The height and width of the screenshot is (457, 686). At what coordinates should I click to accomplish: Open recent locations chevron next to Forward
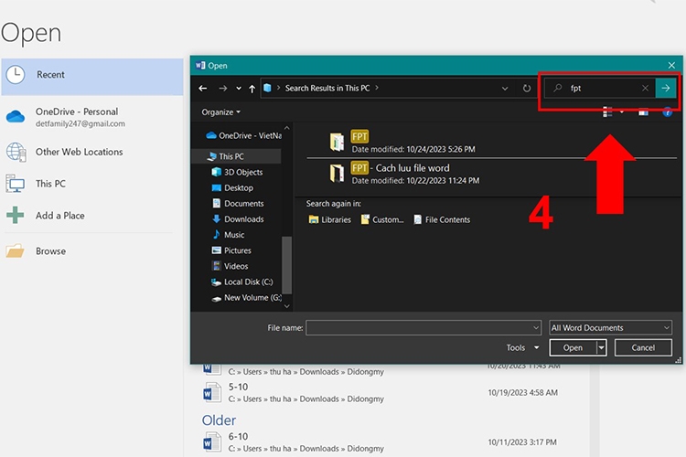[x=239, y=89]
